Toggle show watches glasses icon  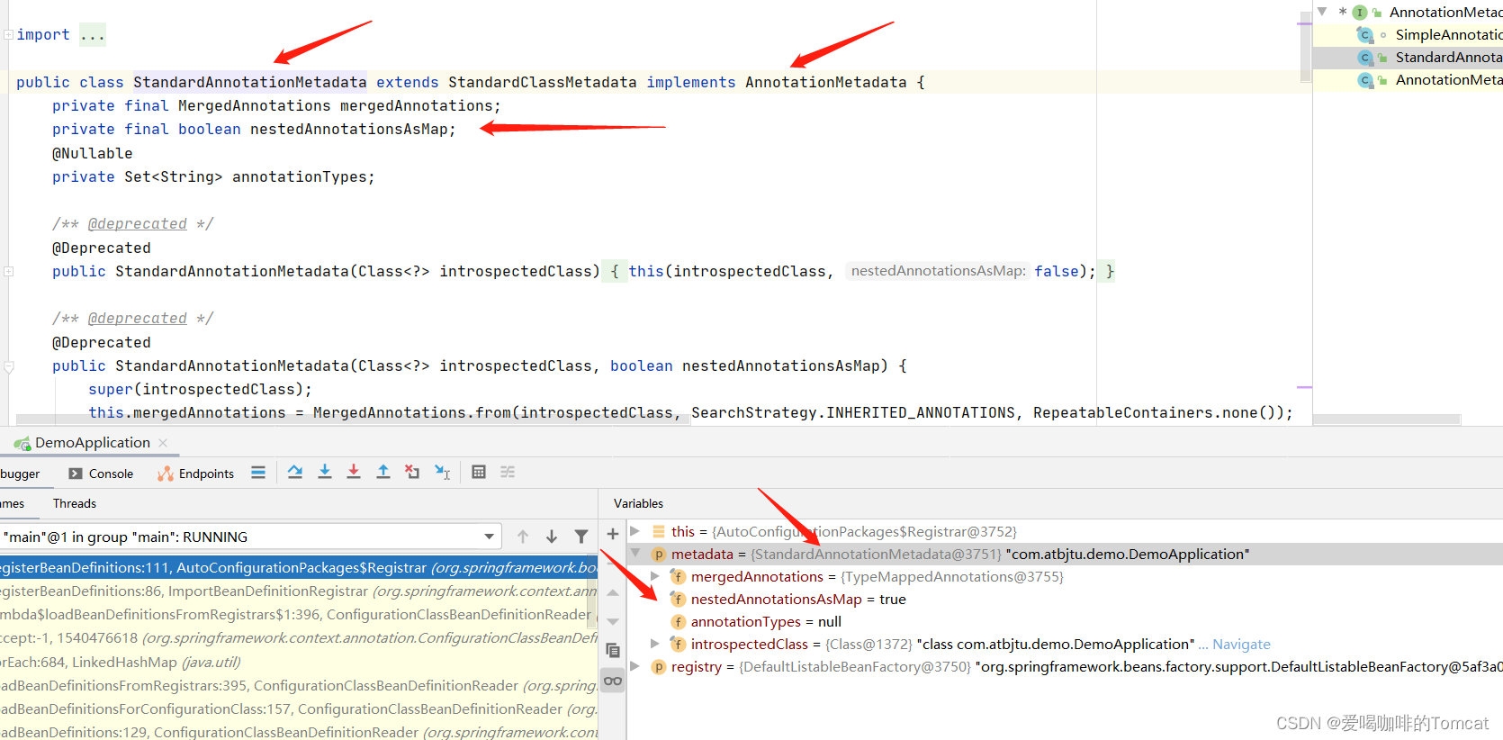point(613,681)
